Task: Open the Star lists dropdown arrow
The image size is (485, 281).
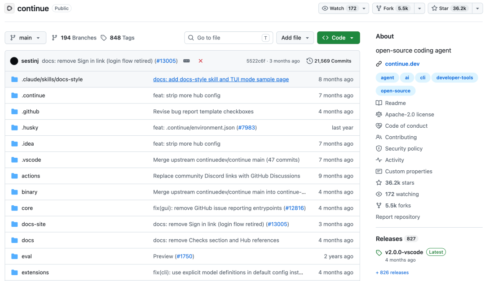Action: (x=477, y=9)
